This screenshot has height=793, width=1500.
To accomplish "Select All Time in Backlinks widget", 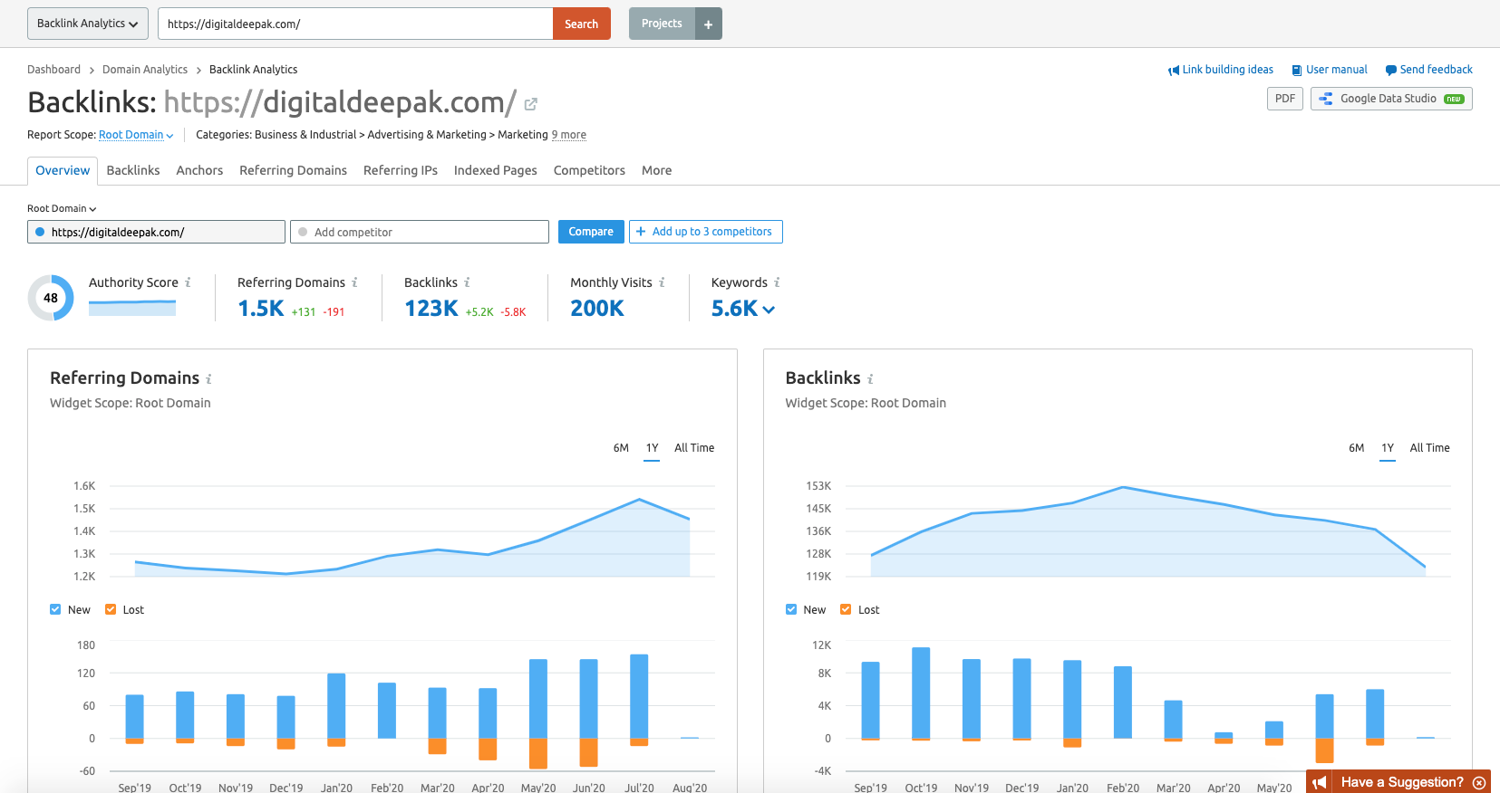I will tap(1429, 448).
